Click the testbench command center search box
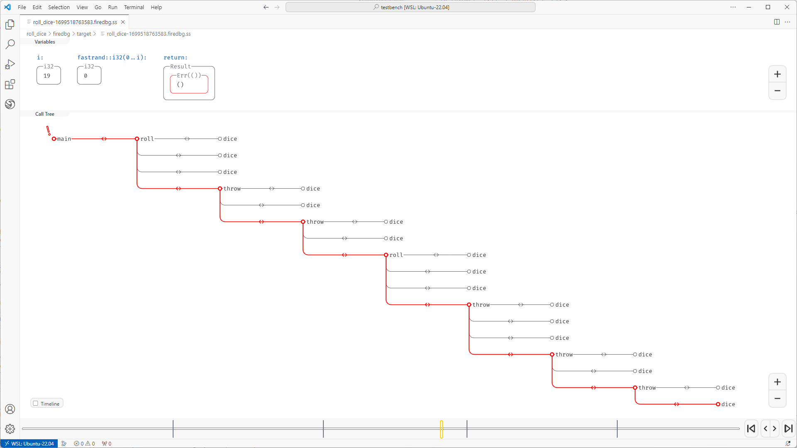 (x=410, y=7)
